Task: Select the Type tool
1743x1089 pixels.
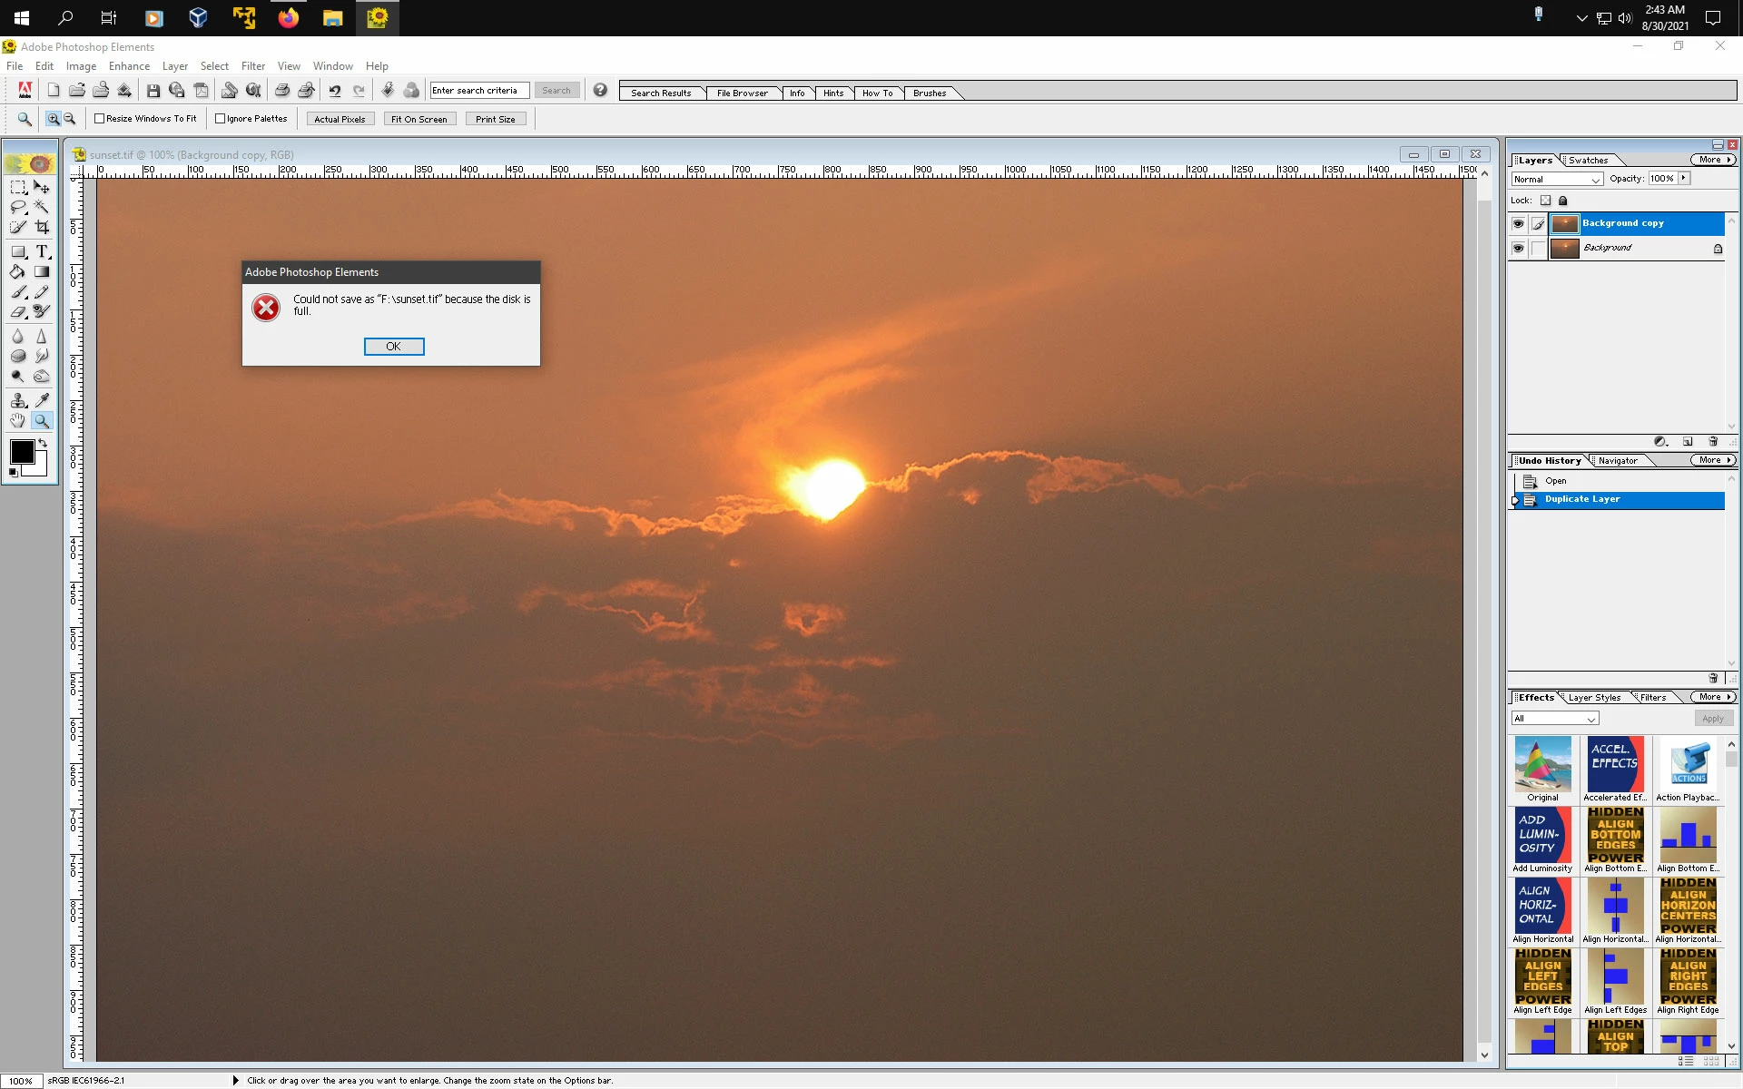Action: click(x=42, y=251)
